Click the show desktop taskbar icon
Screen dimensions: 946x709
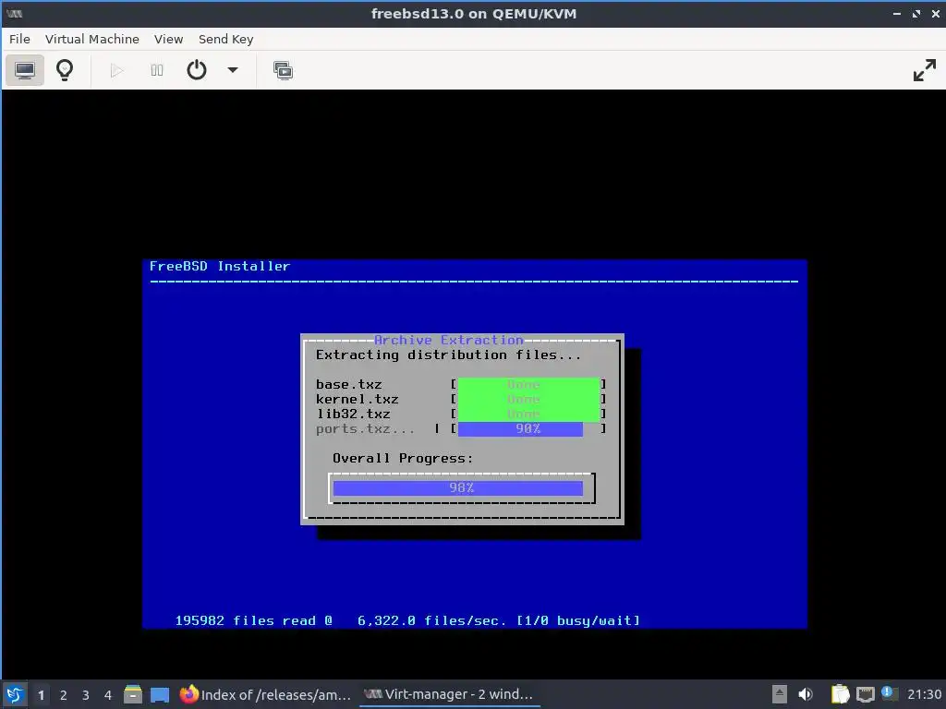click(x=159, y=694)
